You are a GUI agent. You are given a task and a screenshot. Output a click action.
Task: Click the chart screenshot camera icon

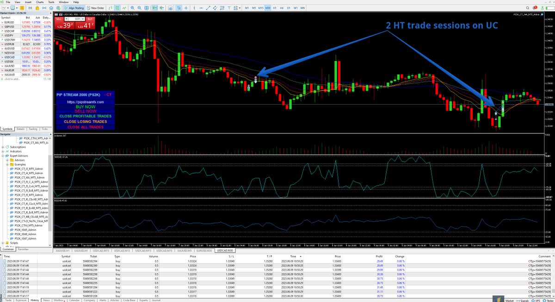[170, 8]
